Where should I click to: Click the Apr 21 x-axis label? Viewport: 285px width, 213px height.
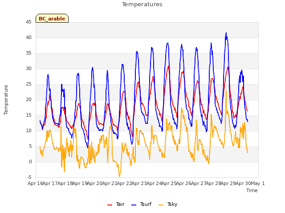coord(110,183)
